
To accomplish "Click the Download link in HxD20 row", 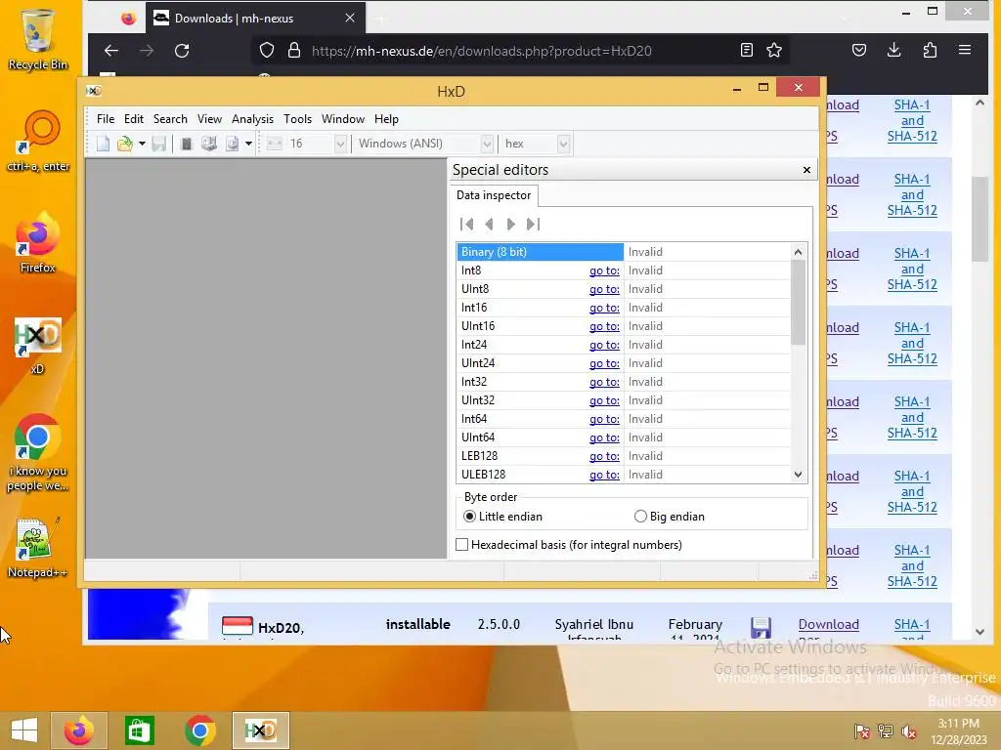I will click(x=828, y=624).
